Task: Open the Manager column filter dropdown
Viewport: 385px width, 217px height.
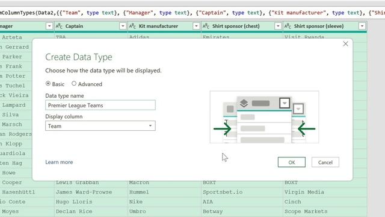Action: coord(49,26)
